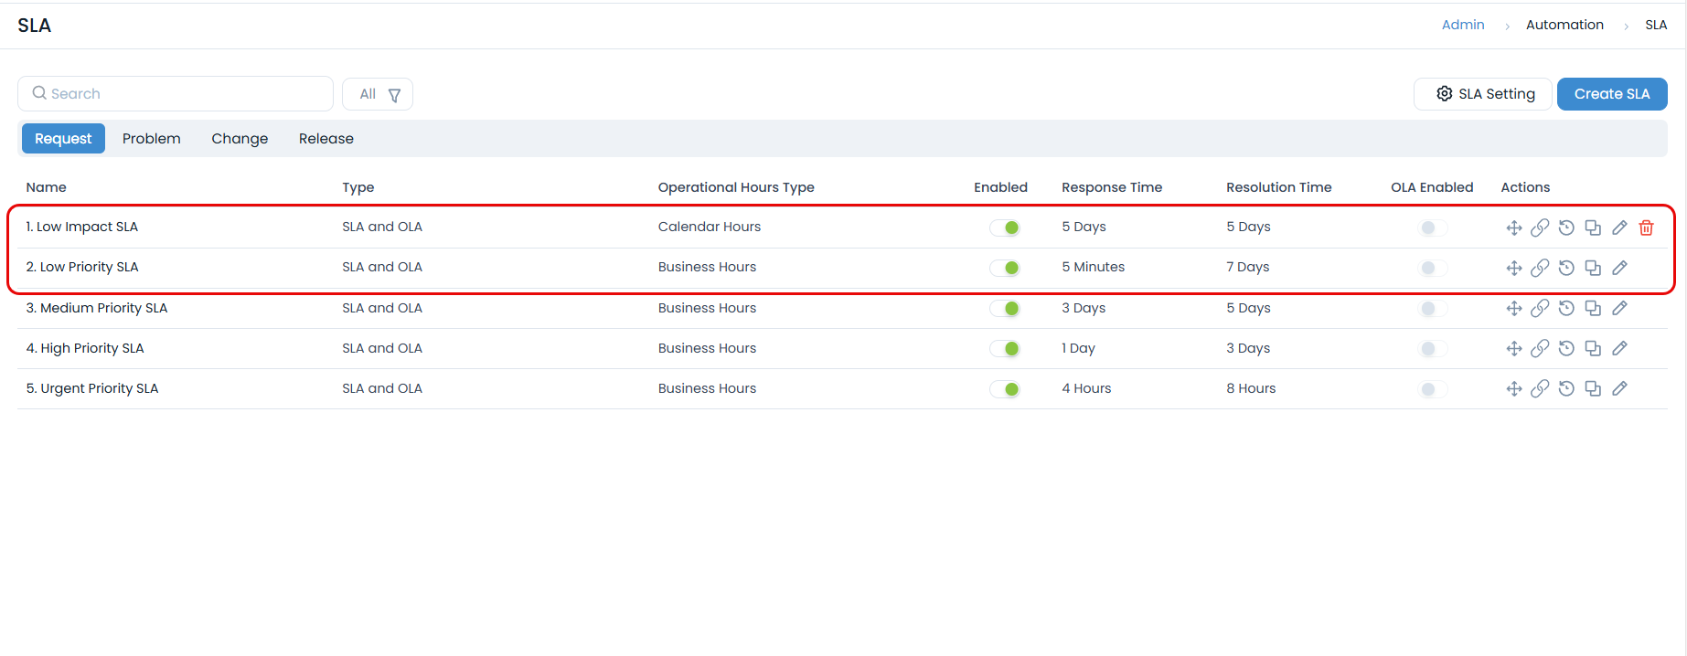Enable OLA for High Priority SLA
Image resolution: width=1687 pixels, height=656 pixels.
click(x=1432, y=348)
